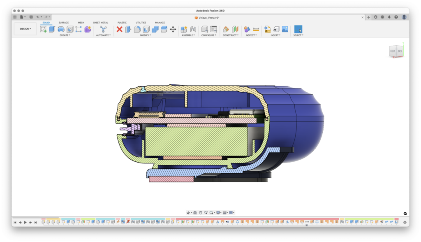Screen dimensions: 421x242
Task: Open the Fit view icon
Action: click(x=211, y=212)
